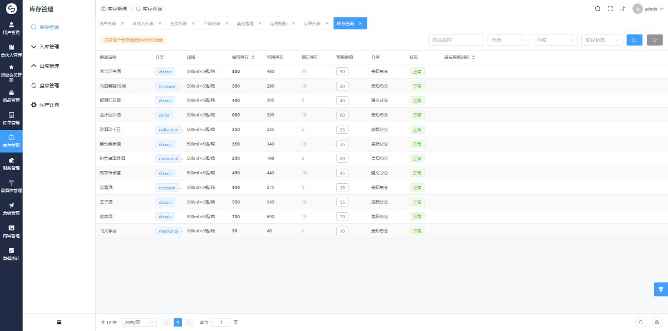The width and height of the screenshot is (668, 331).
Task: Click the blue floating widget at right edge
Action: point(661,289)
